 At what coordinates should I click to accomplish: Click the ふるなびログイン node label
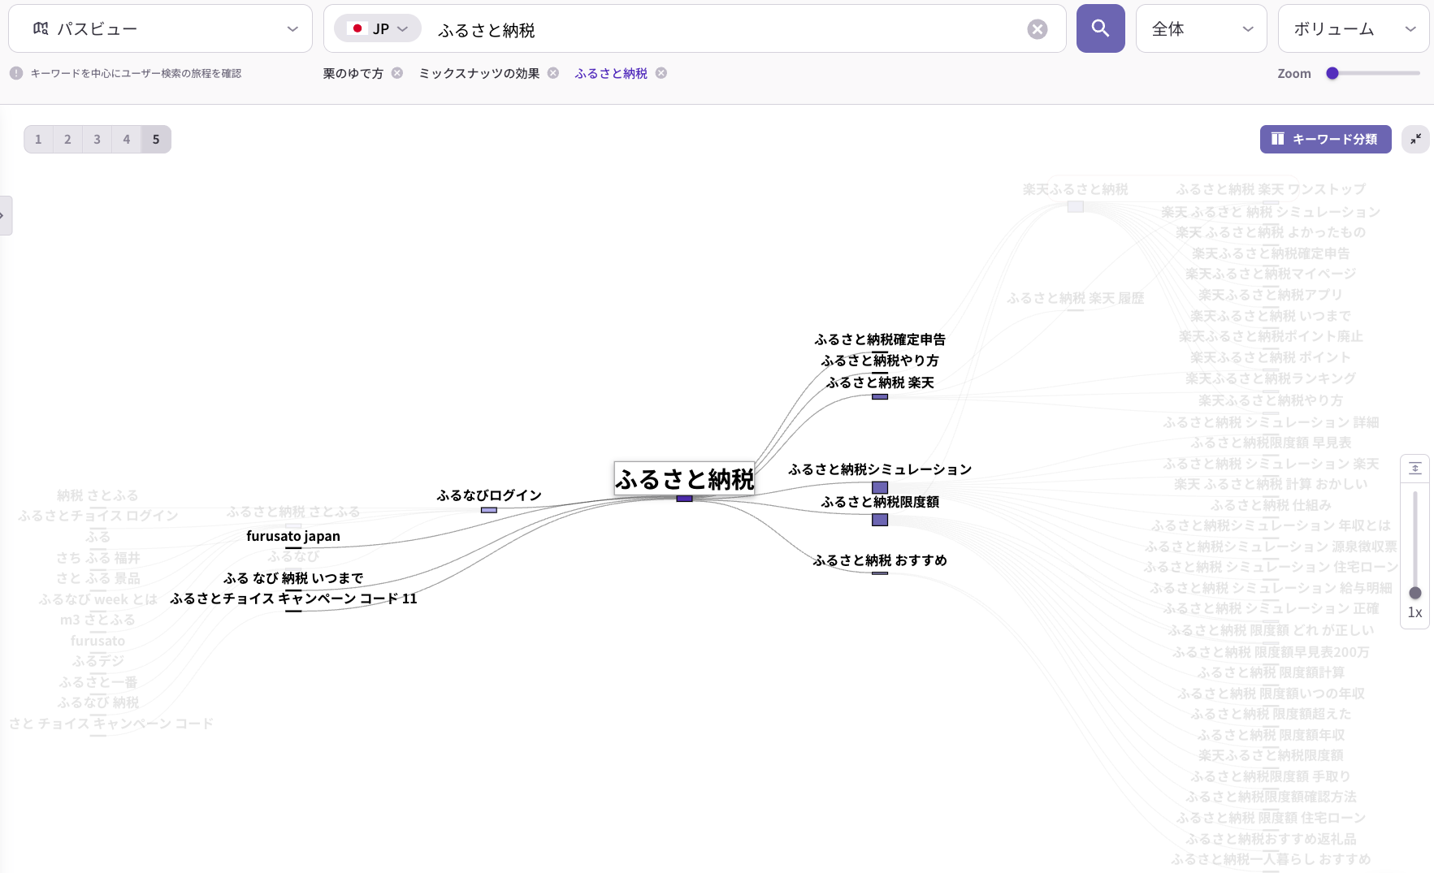(489, 495)
